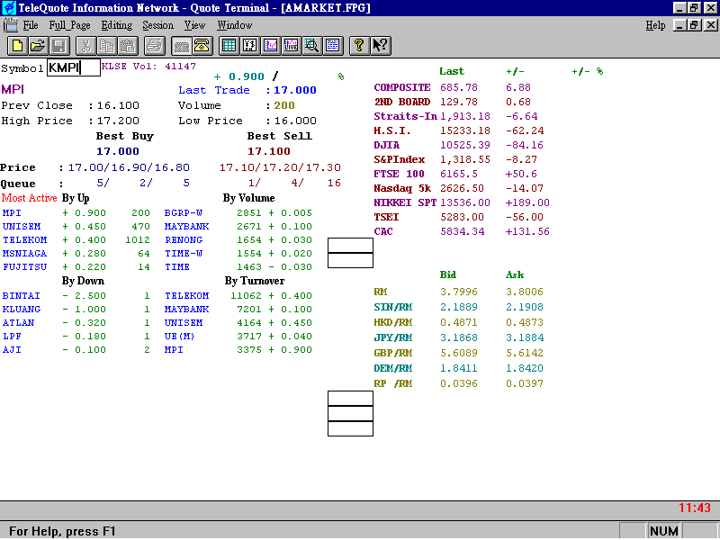Minimize the inner document window

pos(680,25)
